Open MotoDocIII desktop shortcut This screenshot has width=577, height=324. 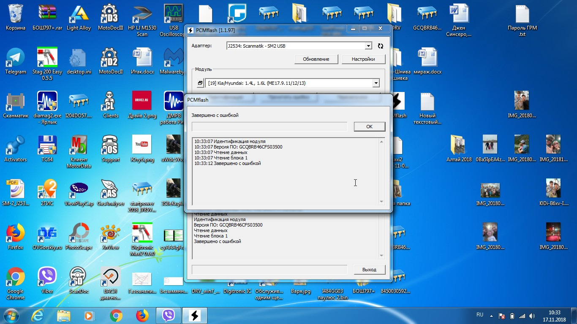point(111,18)
